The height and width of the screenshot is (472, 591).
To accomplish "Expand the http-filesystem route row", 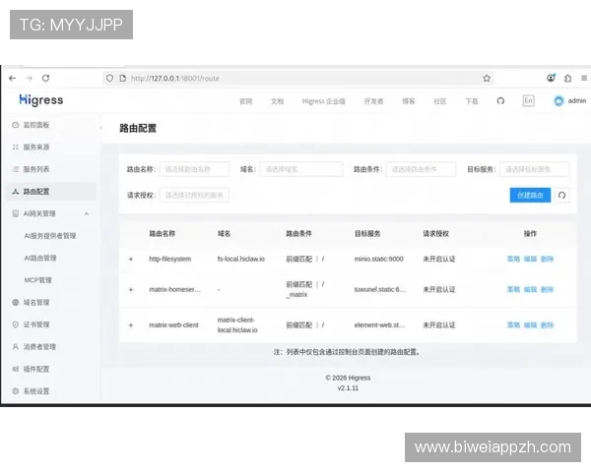I will 131,259.
